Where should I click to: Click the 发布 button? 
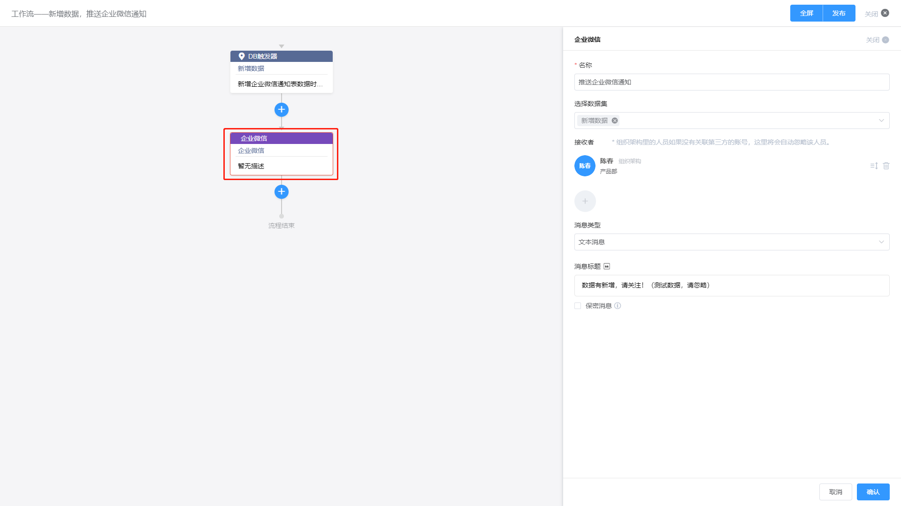839,13
